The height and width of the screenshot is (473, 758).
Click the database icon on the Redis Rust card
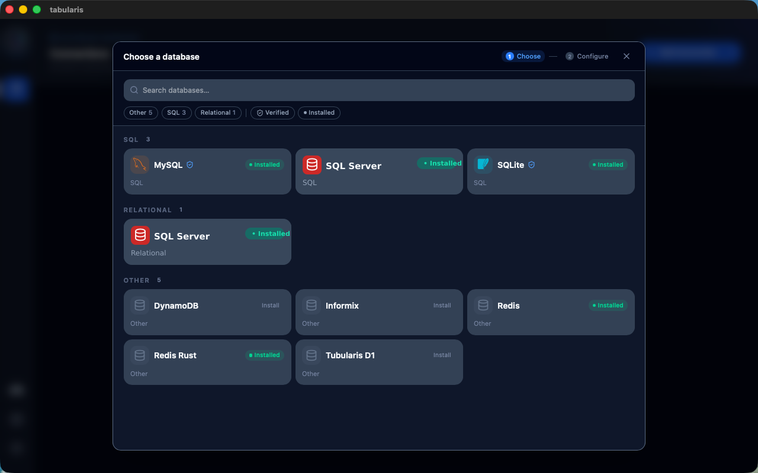pyautogui.click(x=140, y=355)
